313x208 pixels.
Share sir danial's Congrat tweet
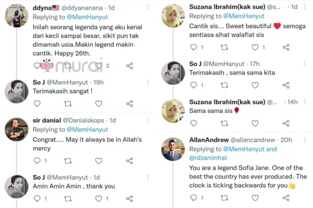(129, 161)
